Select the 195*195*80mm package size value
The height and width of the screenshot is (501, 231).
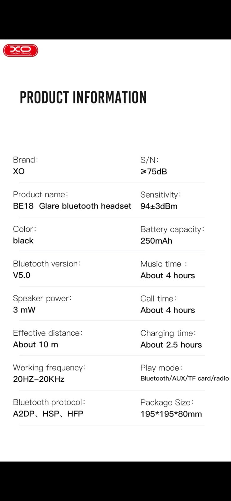click(171, 414)
